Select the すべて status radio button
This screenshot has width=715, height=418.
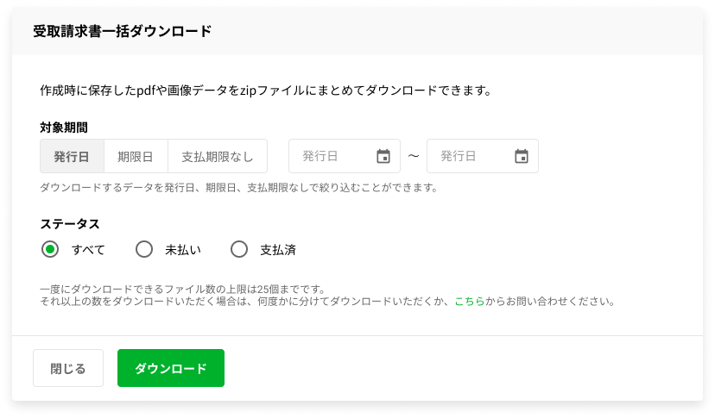click(50, 250)
